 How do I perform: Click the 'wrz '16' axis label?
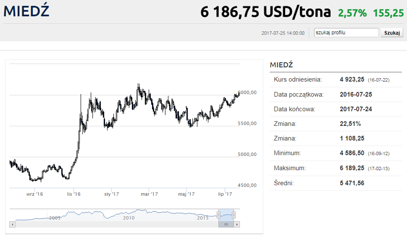34,194
